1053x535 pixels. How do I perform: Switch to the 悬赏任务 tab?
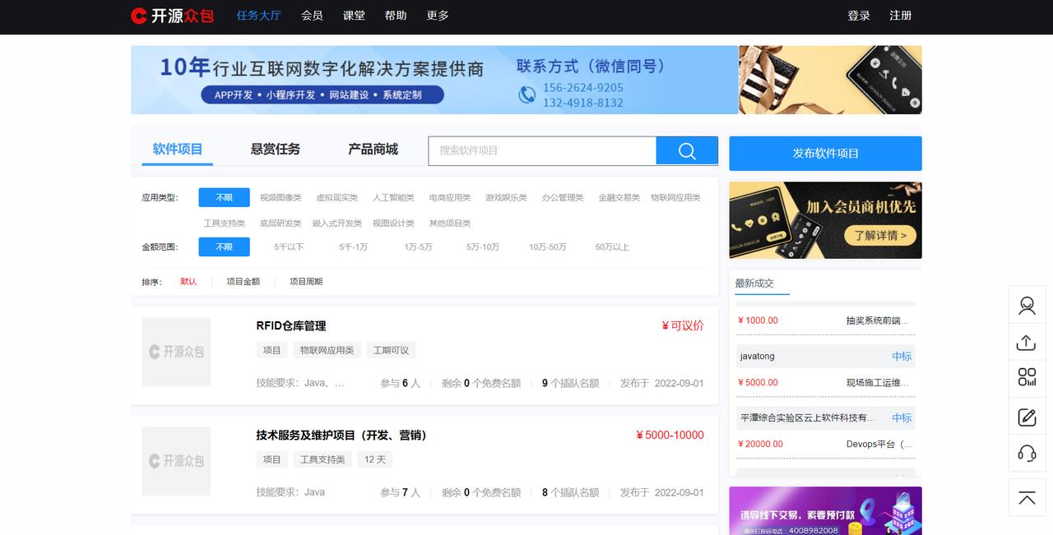(x=274, y=149)
